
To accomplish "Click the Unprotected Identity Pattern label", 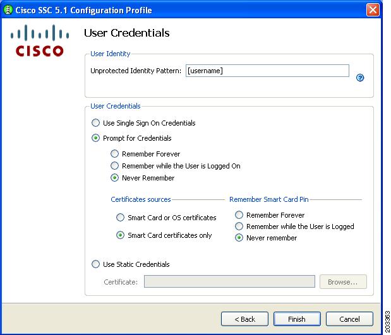I will [136, 71].
